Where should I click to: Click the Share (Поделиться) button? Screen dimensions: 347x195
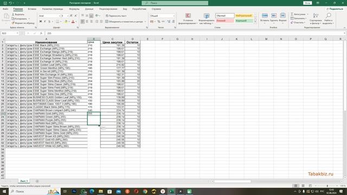[x=335, y=9]
